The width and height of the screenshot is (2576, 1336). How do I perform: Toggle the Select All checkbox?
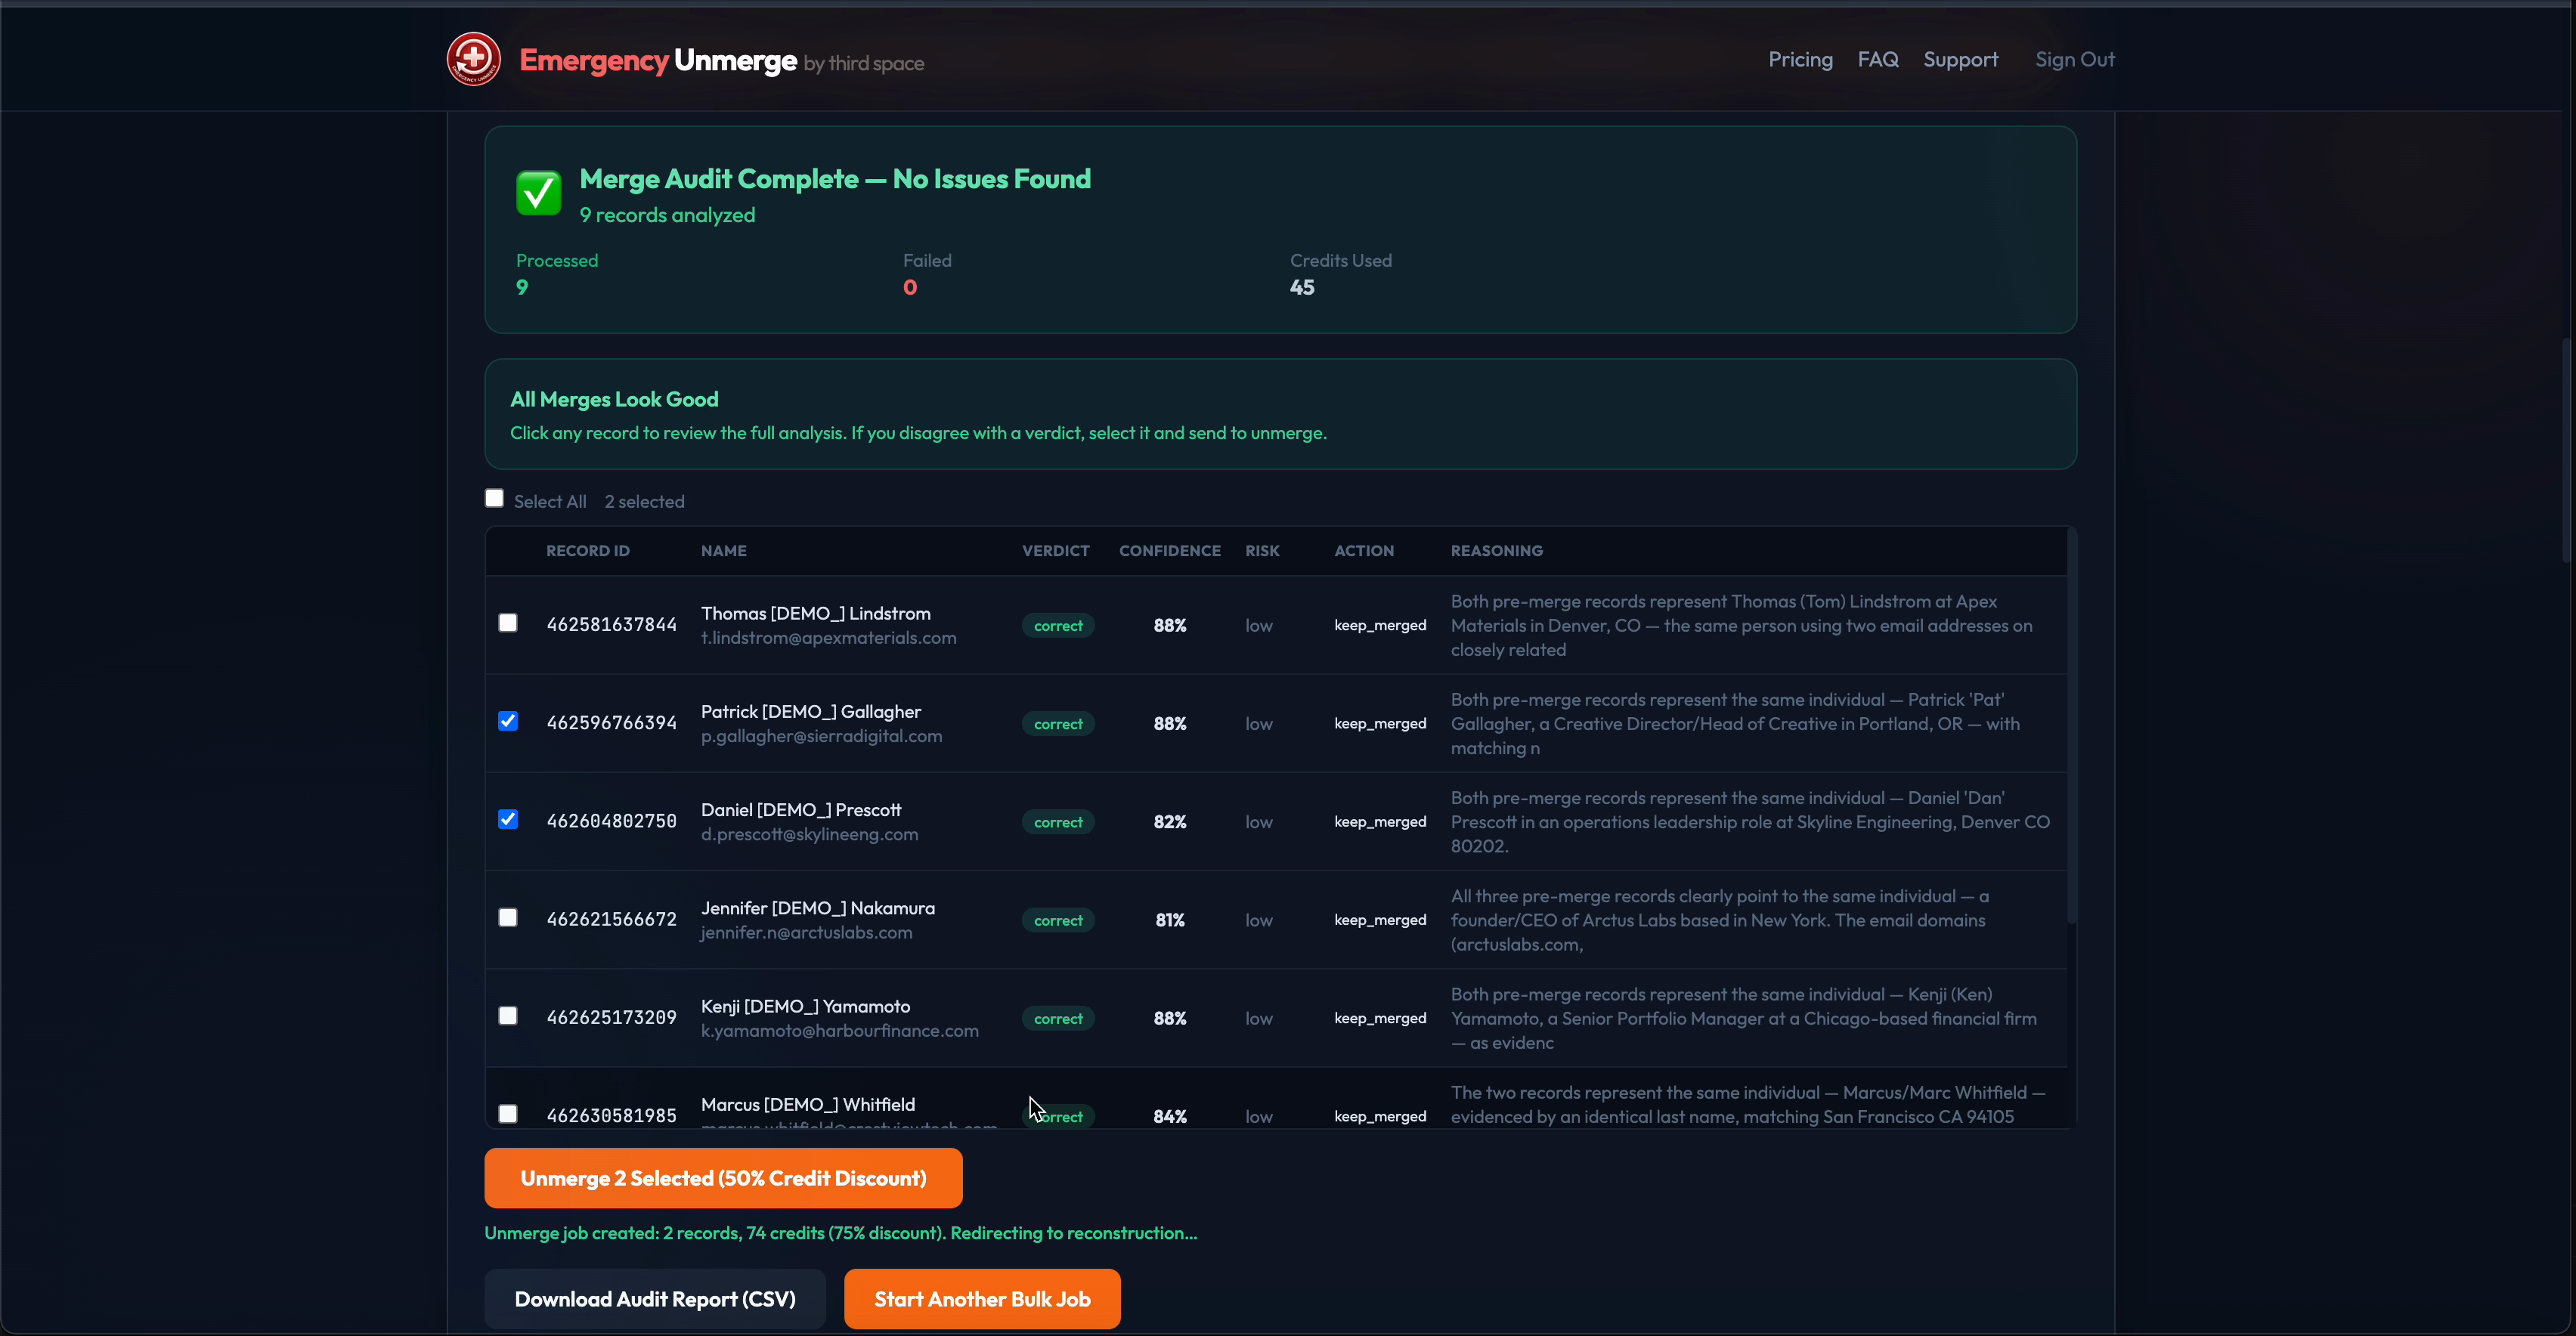(x=494, y=498)
